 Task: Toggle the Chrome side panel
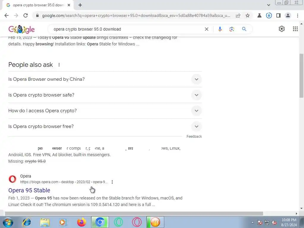(278, 15)
